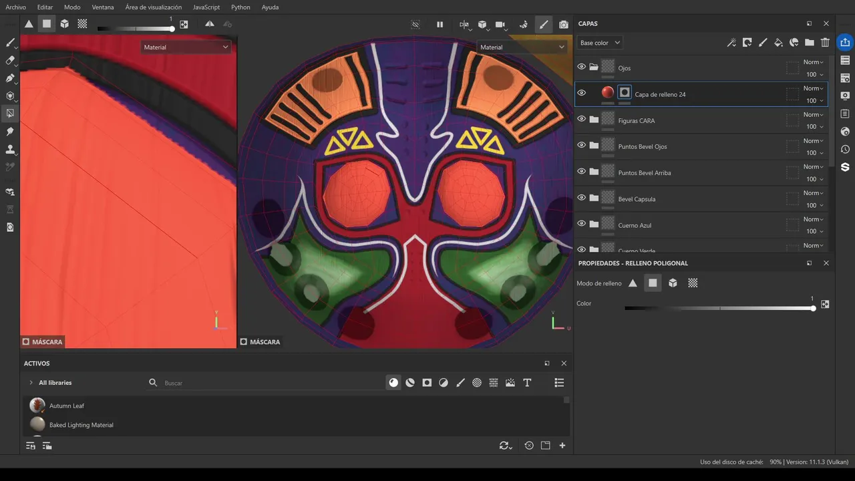Image resolution: width=855 pixels, height=481 pixels.
Task: Hide the Bevel Capsula folder
Action: point(581,198)
